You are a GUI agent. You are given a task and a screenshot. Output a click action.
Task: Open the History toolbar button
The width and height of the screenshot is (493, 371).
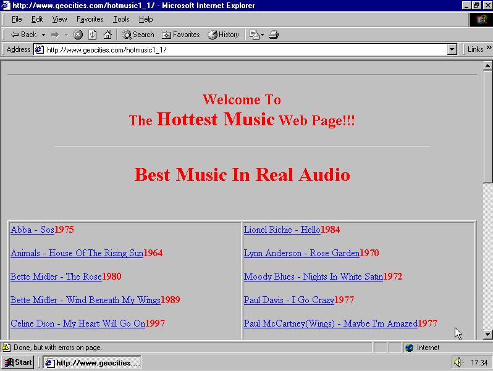tap(223, 35)
